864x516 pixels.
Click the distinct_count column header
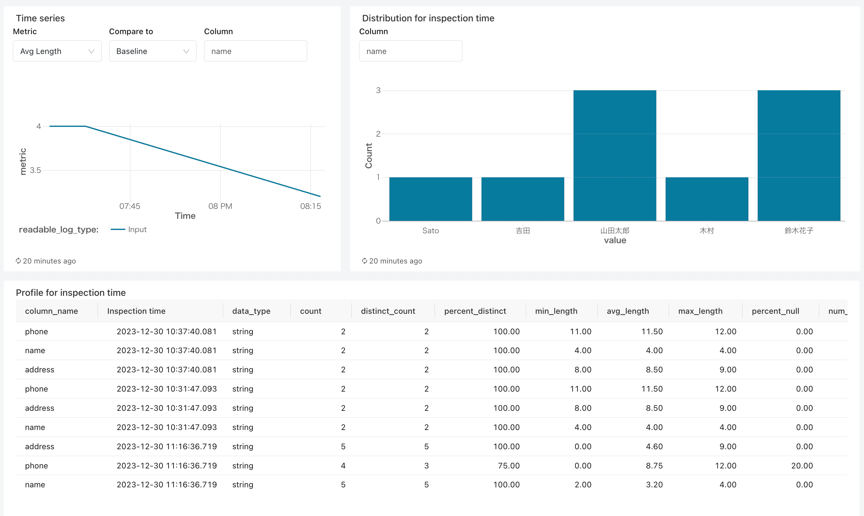coord(387,311)
